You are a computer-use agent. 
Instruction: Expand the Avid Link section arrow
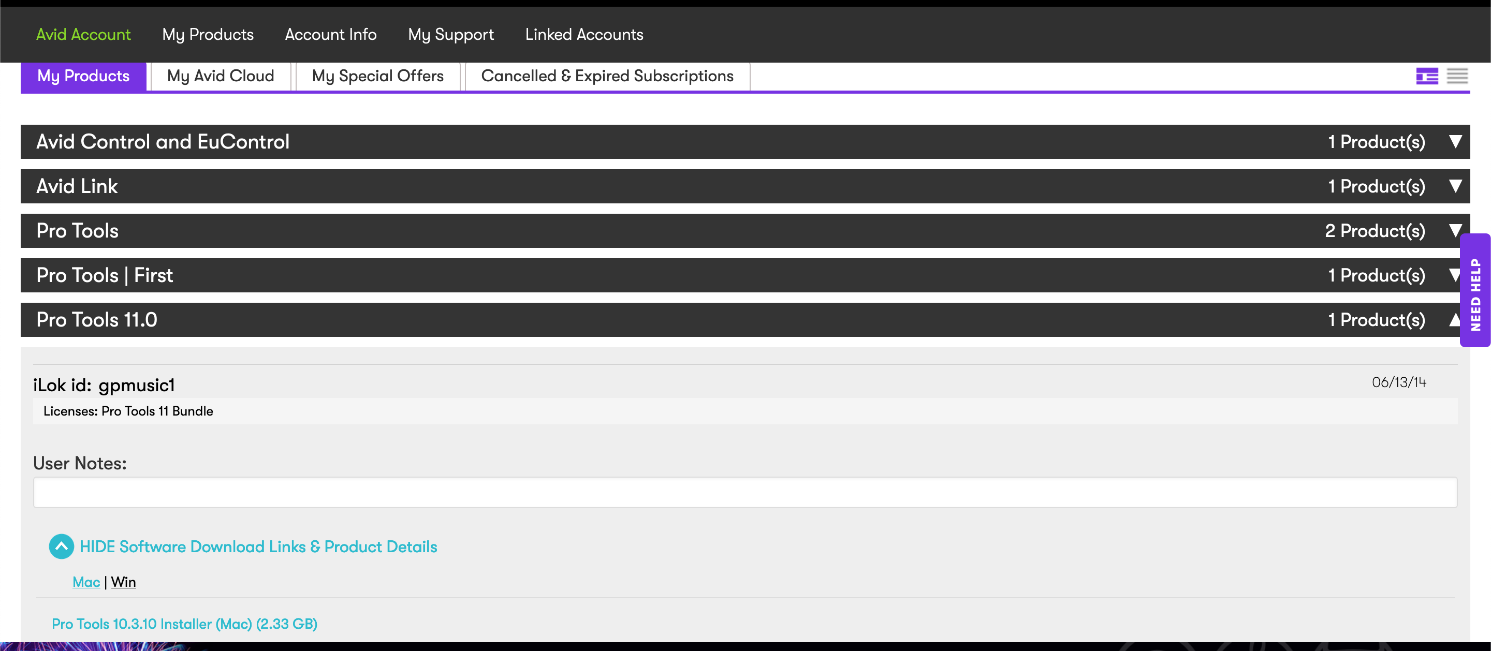[x=1455, y=186]
